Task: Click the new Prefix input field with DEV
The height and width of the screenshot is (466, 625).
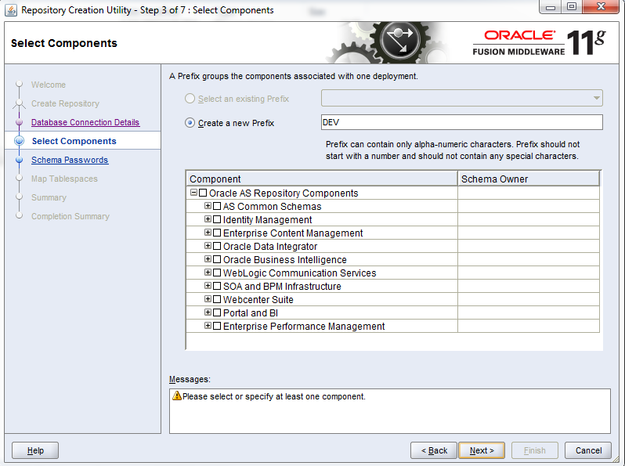Action: 462,122
